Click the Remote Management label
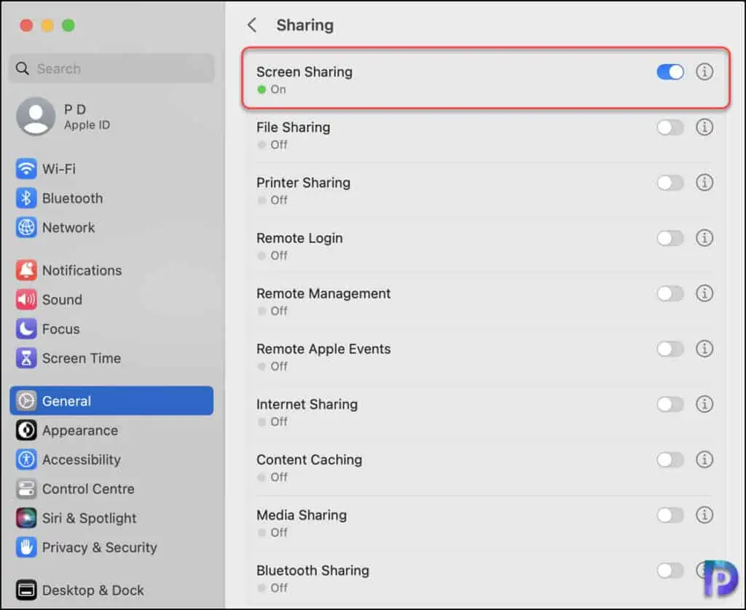746x610 pixels. (x=323, y=293)
